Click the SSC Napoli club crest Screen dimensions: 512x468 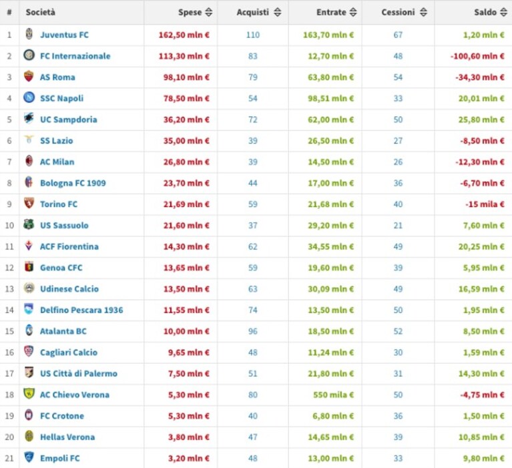coord(29,97)
